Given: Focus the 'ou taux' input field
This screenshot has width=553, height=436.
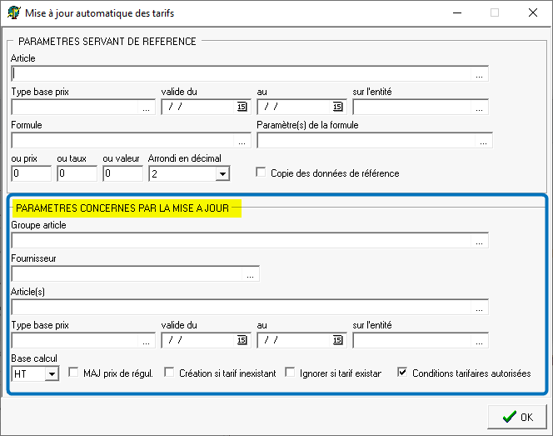Looking at the screenshot, I should pyautogui.click(x=77, y=174).
